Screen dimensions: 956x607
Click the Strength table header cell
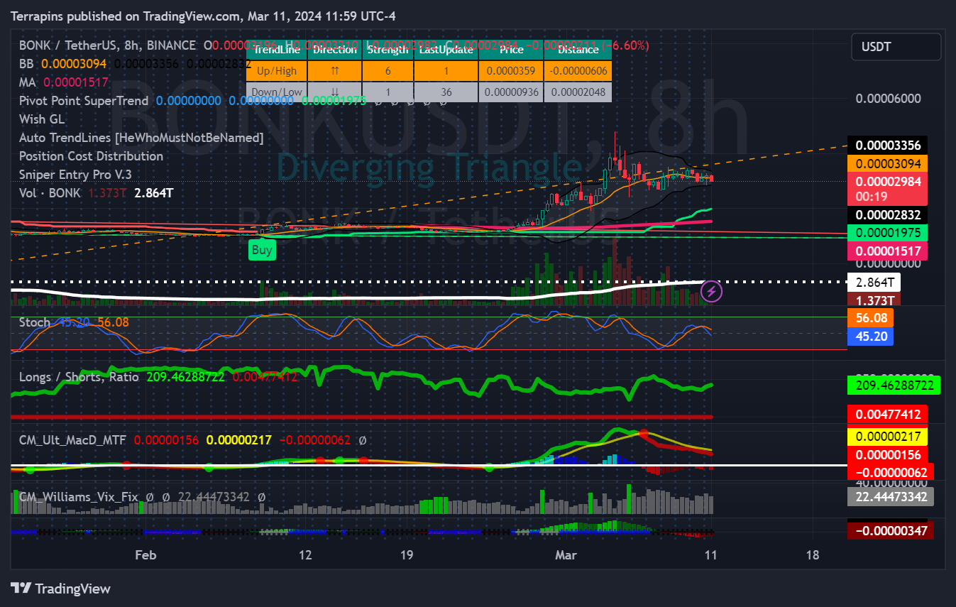point(388,50)
